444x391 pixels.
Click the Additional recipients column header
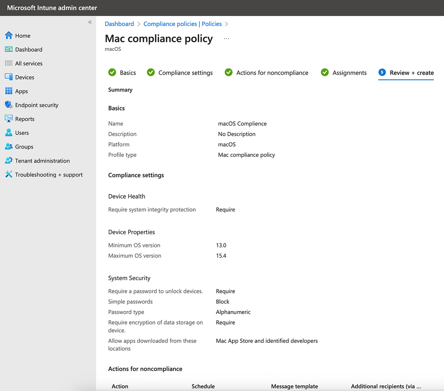click(386, 386)
